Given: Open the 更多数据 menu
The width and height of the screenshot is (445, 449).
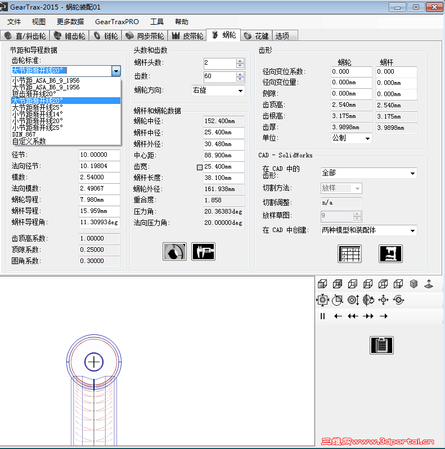Looking at the screenshot, I should pos(70,22).
